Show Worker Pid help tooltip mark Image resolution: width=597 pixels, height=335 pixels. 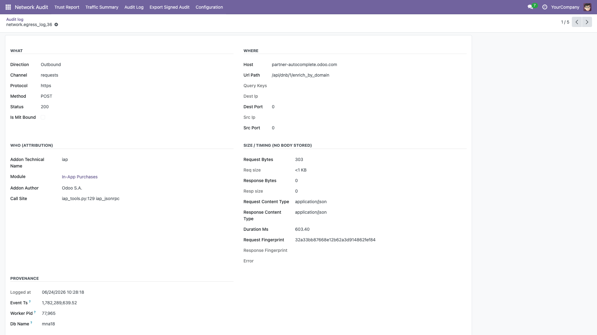[x=35, y=312]
